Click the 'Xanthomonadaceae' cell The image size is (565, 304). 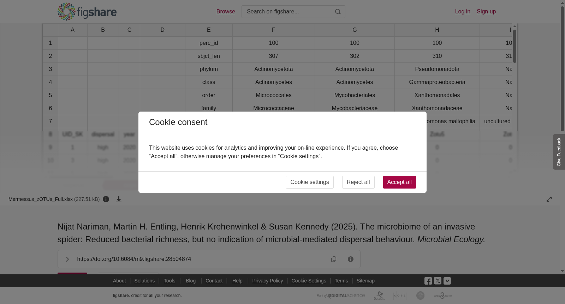(437, 108)
